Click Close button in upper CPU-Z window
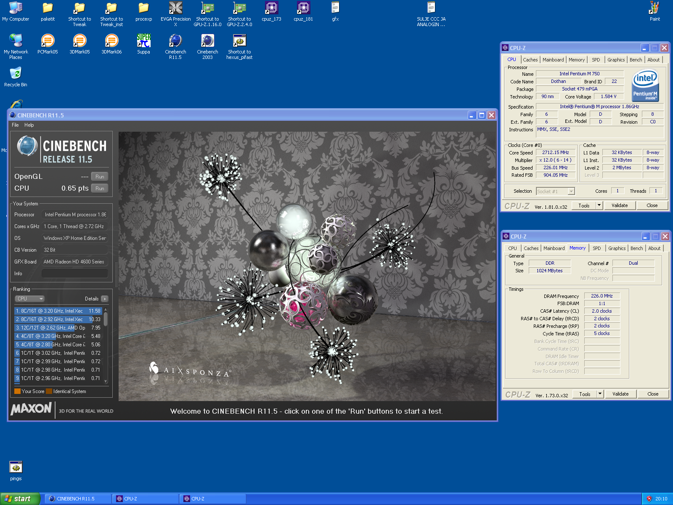This screenshot has height=505, width=673. pyautogui.click(x=652, y=205)
